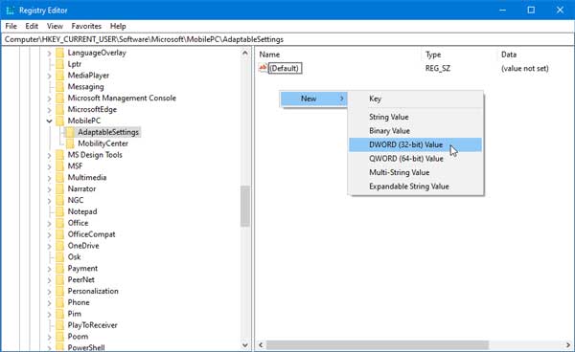Select String Value in the submenu
Screen dimensions: 575x352
point(415,117)
